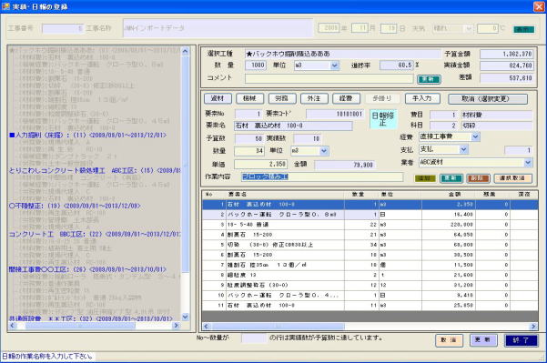The image size is (547, 363).
Task: Click the bottom-row 取消 button beside 終了
Action: [x=449, y=340]
